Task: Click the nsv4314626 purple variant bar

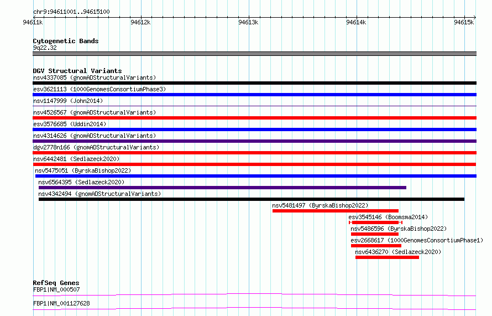Action: click(x=254, y=141)
